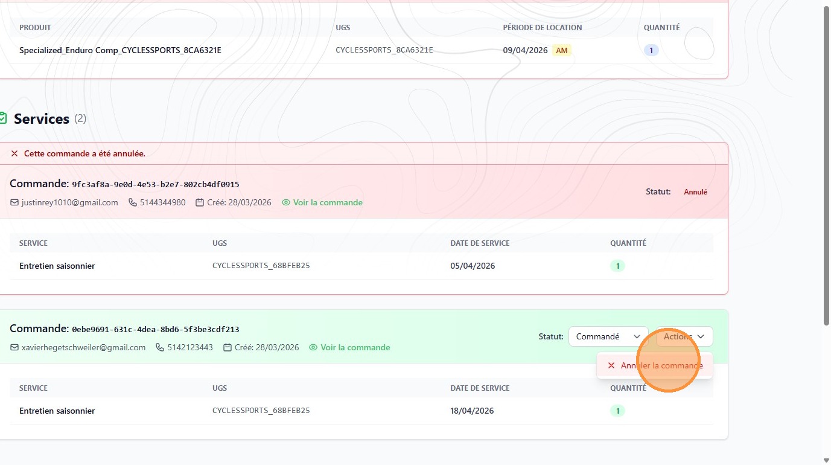Open "Voir la commande" for xavierhegetschweiler's order
Viewport: 831px width, 465px height.
click(x=355, y=348)
